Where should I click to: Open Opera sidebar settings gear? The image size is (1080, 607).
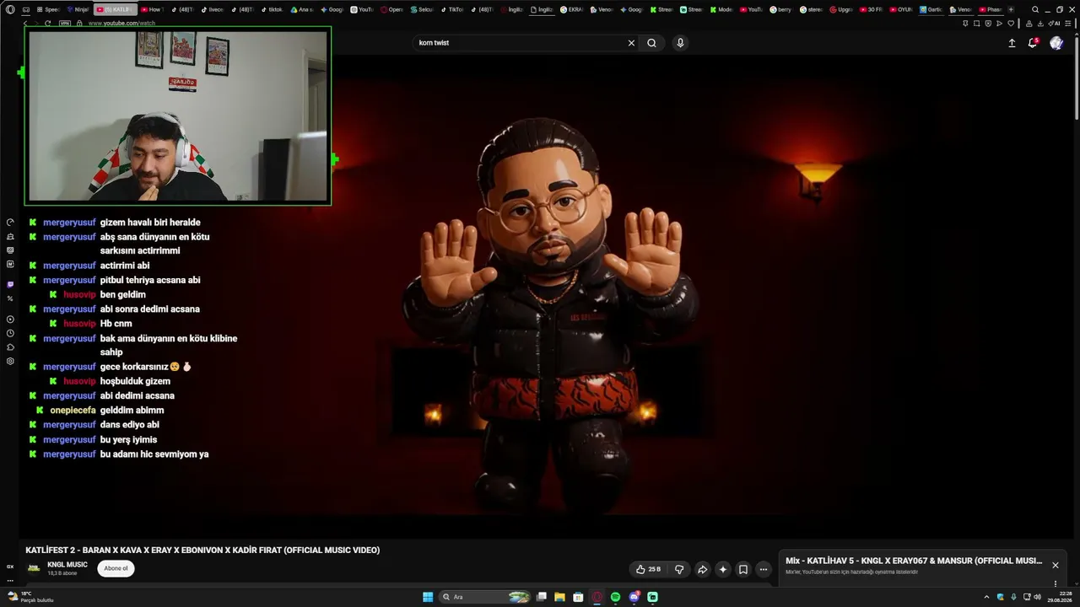point(10,361)
